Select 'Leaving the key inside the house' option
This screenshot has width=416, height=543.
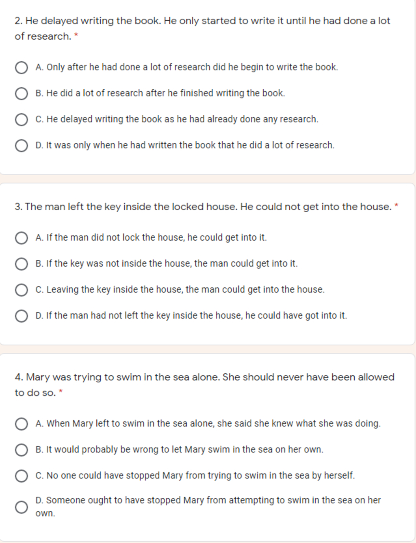(x=22, y=290)
